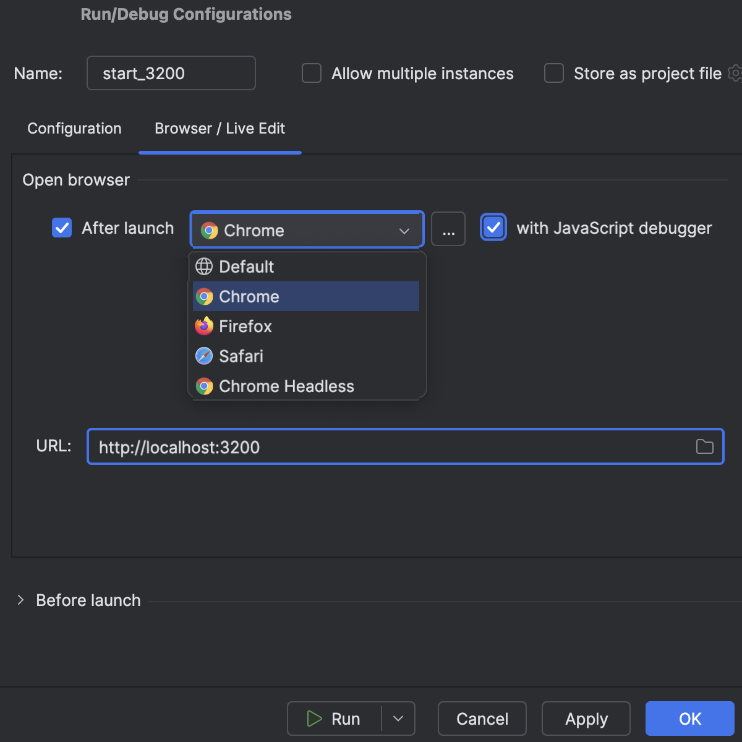
Task: Open the gear icon beside Store as project file
Action: (x=735, y=73)
